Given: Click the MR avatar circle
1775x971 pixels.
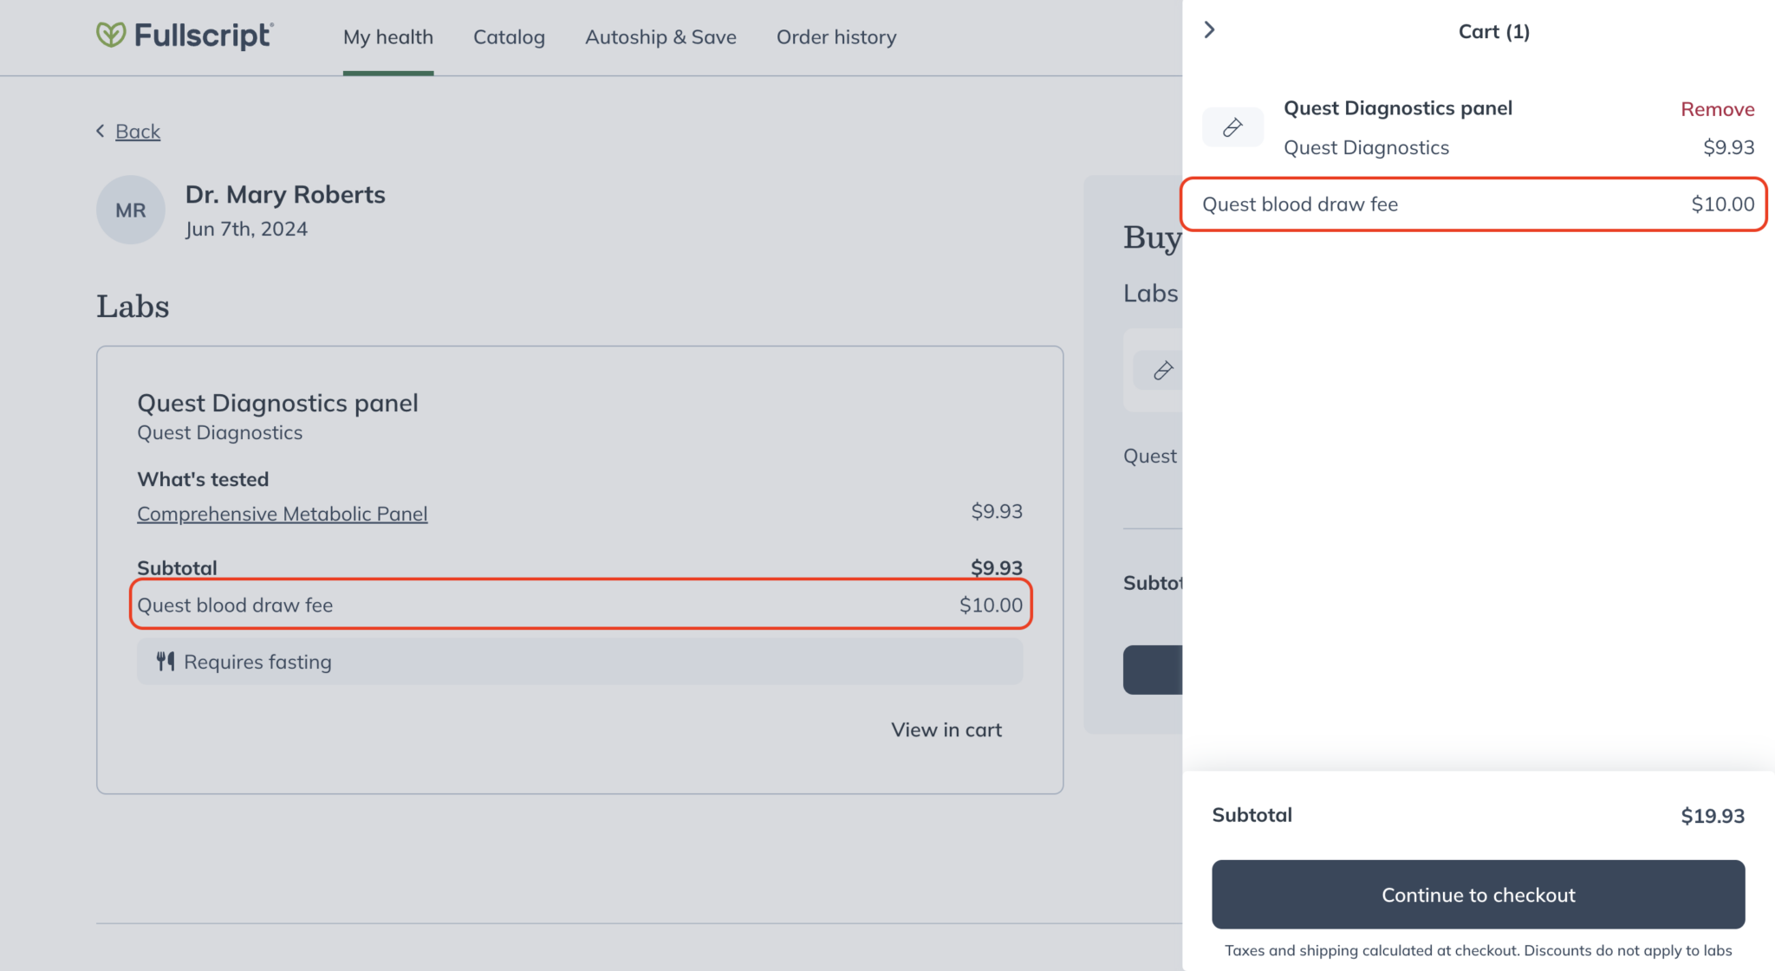Looking at the screenshot, I should point(131,210).
